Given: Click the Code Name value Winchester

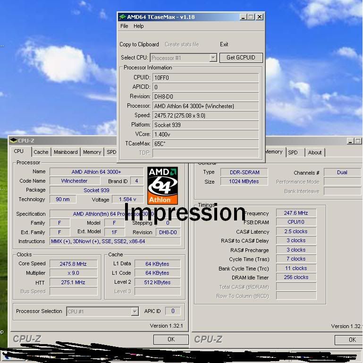Looking at the screenshot, I should pos(75,181).
